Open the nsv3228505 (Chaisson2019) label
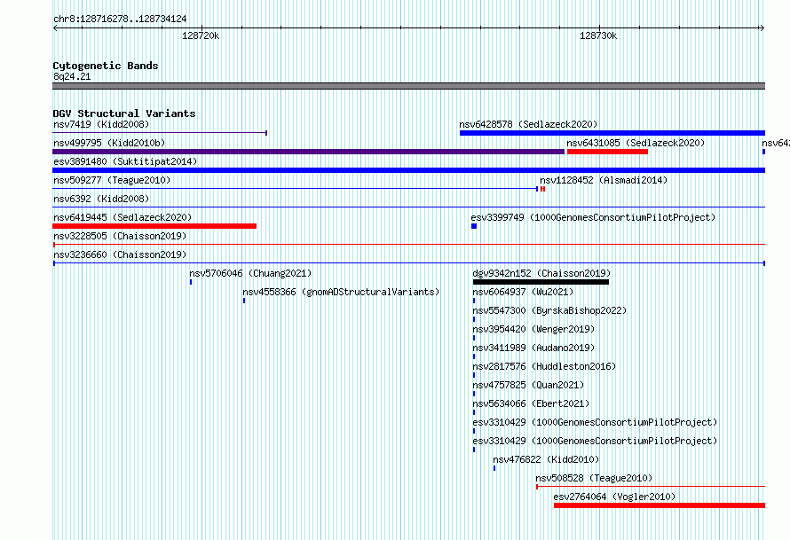The width and height of the screenshot is (790, 540). [x=120, y=236]
